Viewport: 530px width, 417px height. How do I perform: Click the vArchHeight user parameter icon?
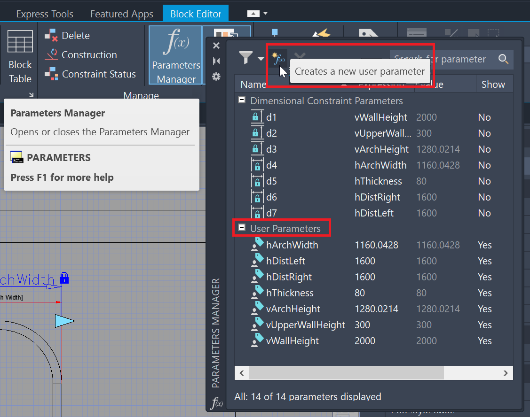pyautogui.click(x=257, y=309)
